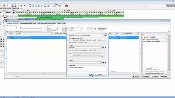Click the dark tag toolbar icon
Screen dimensions: 175x98
[x=24, y=5]
